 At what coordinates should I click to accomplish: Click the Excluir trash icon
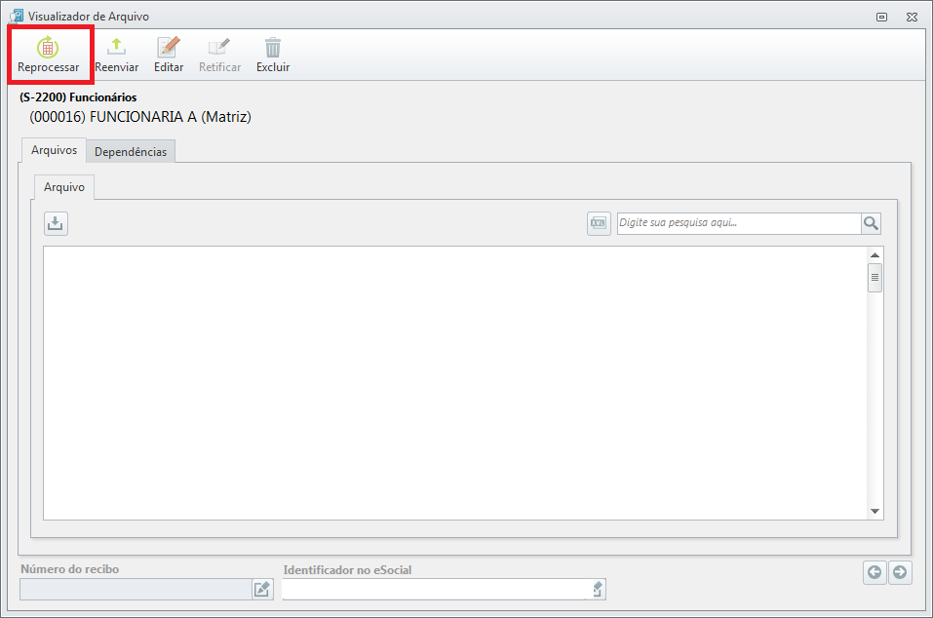pos(273,47)
